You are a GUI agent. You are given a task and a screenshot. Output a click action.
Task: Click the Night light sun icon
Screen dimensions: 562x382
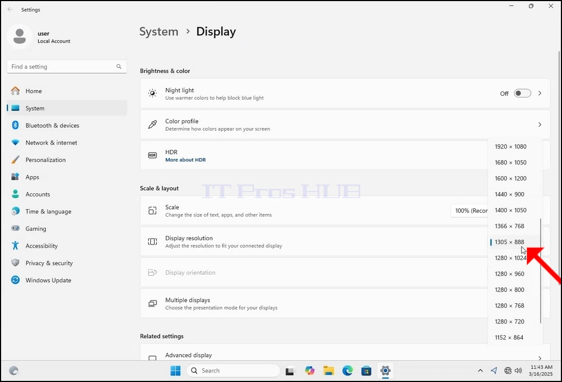[x=153, y=93]
